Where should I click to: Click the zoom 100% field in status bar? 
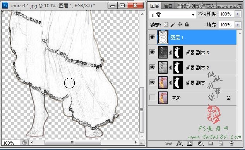point(10,143)
